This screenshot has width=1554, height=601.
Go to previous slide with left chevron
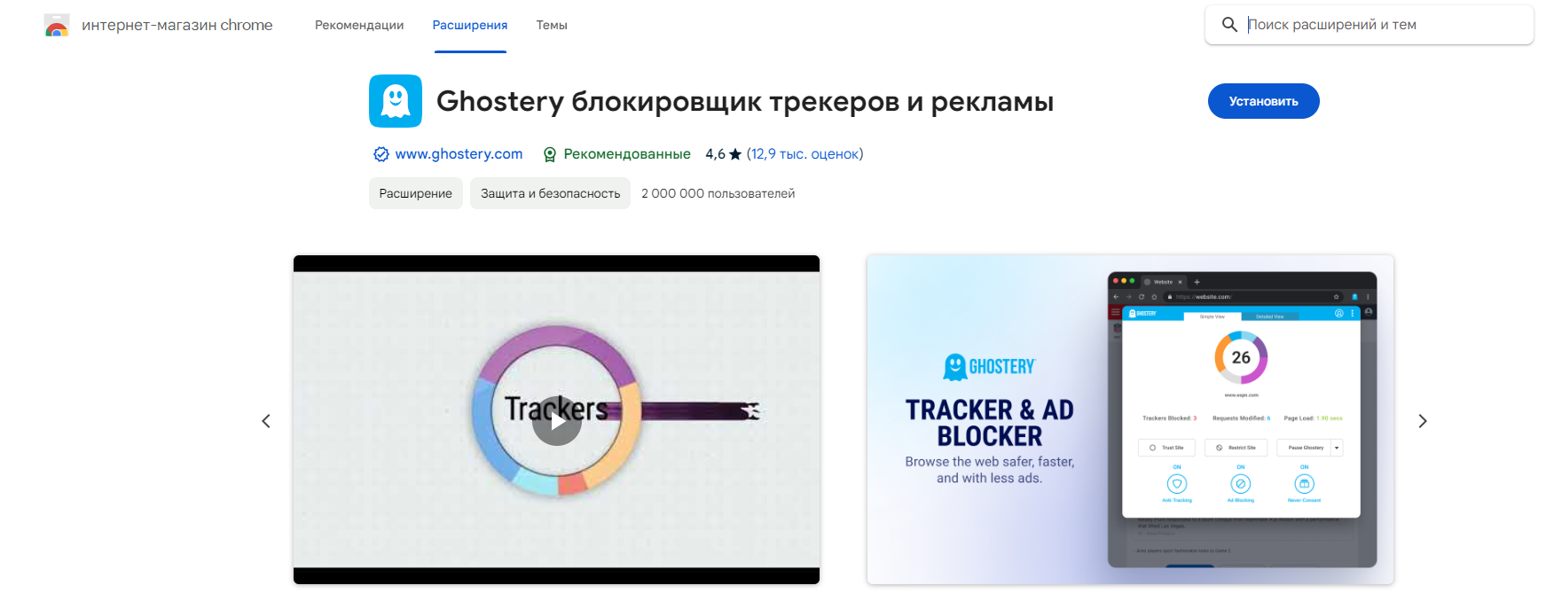point(266,421)
